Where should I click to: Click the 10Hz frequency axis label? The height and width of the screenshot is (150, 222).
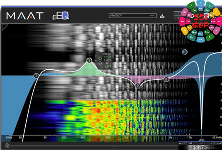[9, 138]
